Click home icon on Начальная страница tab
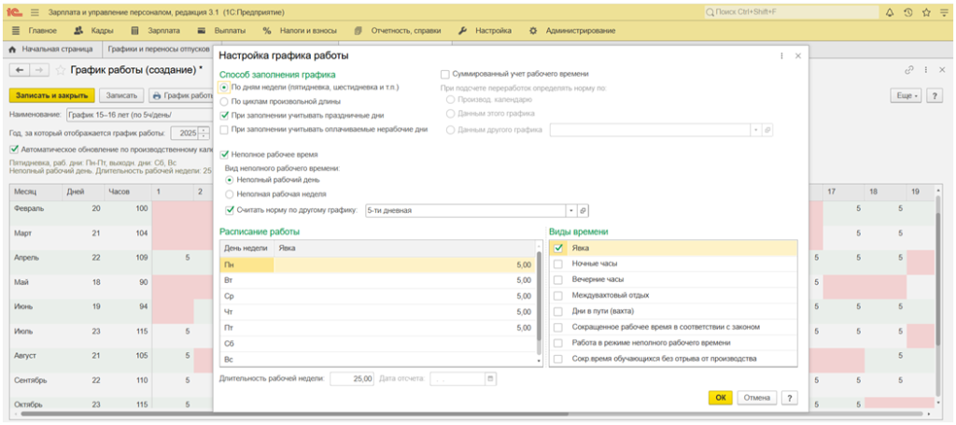Image resolution: width=956 pixels, height=425 pixels. [13, 49]
